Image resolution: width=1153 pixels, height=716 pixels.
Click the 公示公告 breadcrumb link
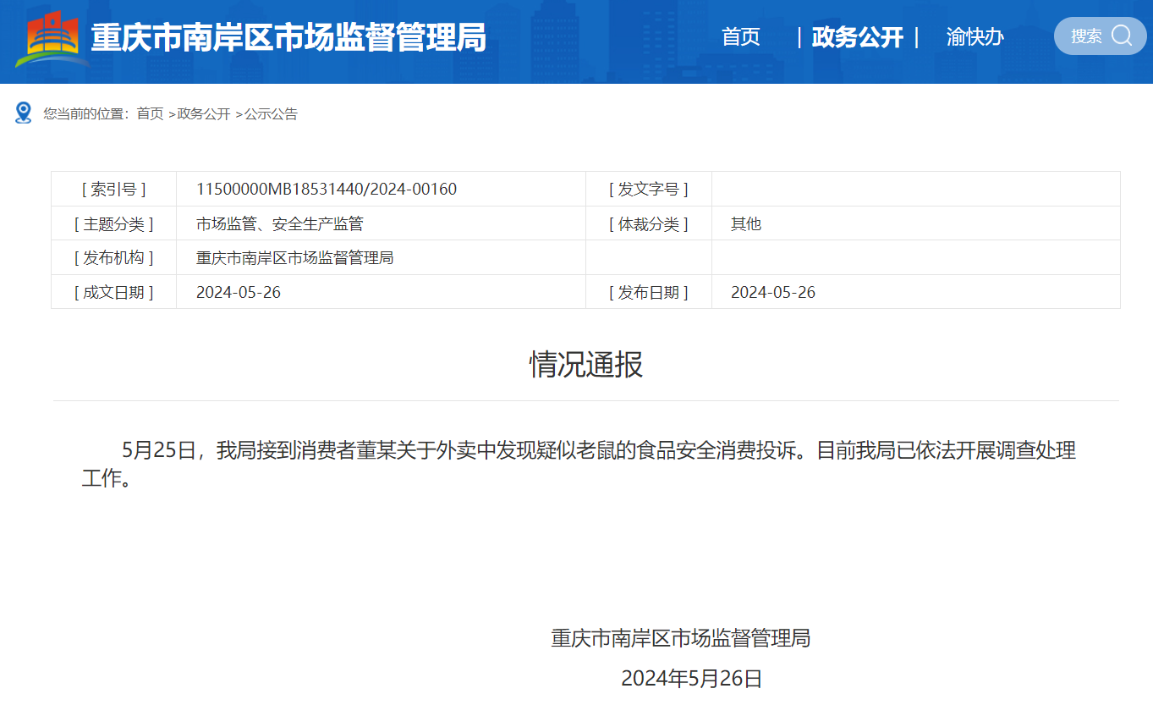tap(272, 113)
